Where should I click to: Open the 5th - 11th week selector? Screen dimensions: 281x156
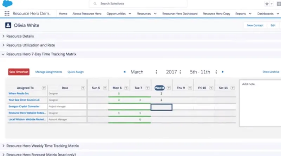(x=203, y=72)
